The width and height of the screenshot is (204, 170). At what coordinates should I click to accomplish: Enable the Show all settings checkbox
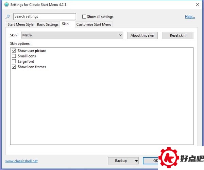[84, 17]
